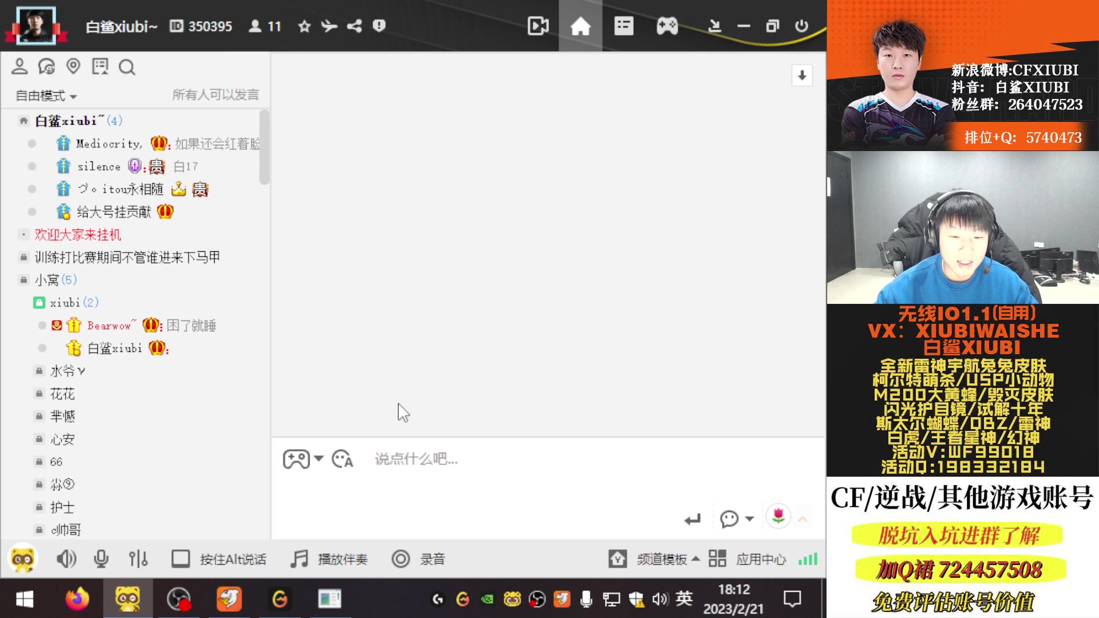Screen dimensions: 1099x618
Task: Select user 给大号挂贡献
Action: click(113, 212)
